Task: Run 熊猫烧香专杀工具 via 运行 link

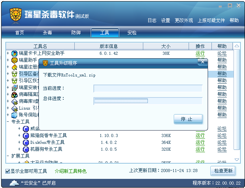Action: [x=200, y=135]
